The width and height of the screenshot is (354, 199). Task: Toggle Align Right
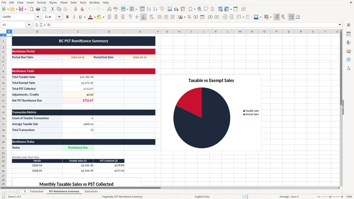click(122, 17)
